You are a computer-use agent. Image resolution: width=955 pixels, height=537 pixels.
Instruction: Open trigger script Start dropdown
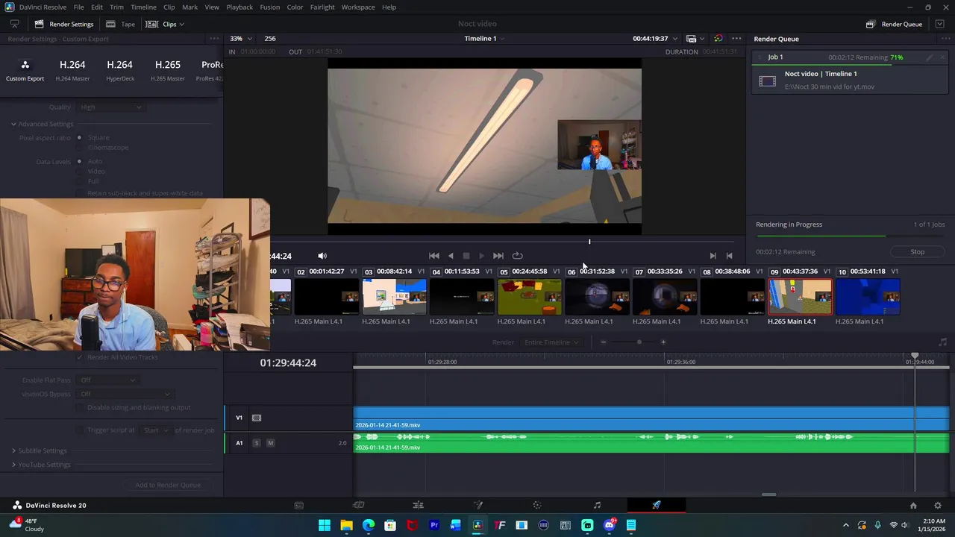[156, 430]
